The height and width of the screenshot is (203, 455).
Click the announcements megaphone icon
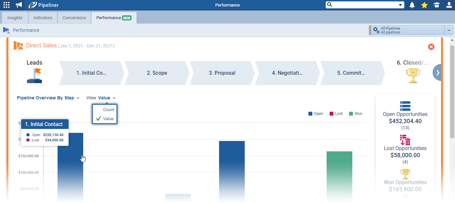tap(18, 5)
